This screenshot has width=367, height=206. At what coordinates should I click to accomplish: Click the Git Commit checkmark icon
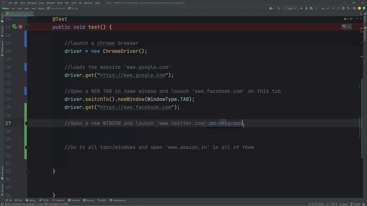(333, 8)
